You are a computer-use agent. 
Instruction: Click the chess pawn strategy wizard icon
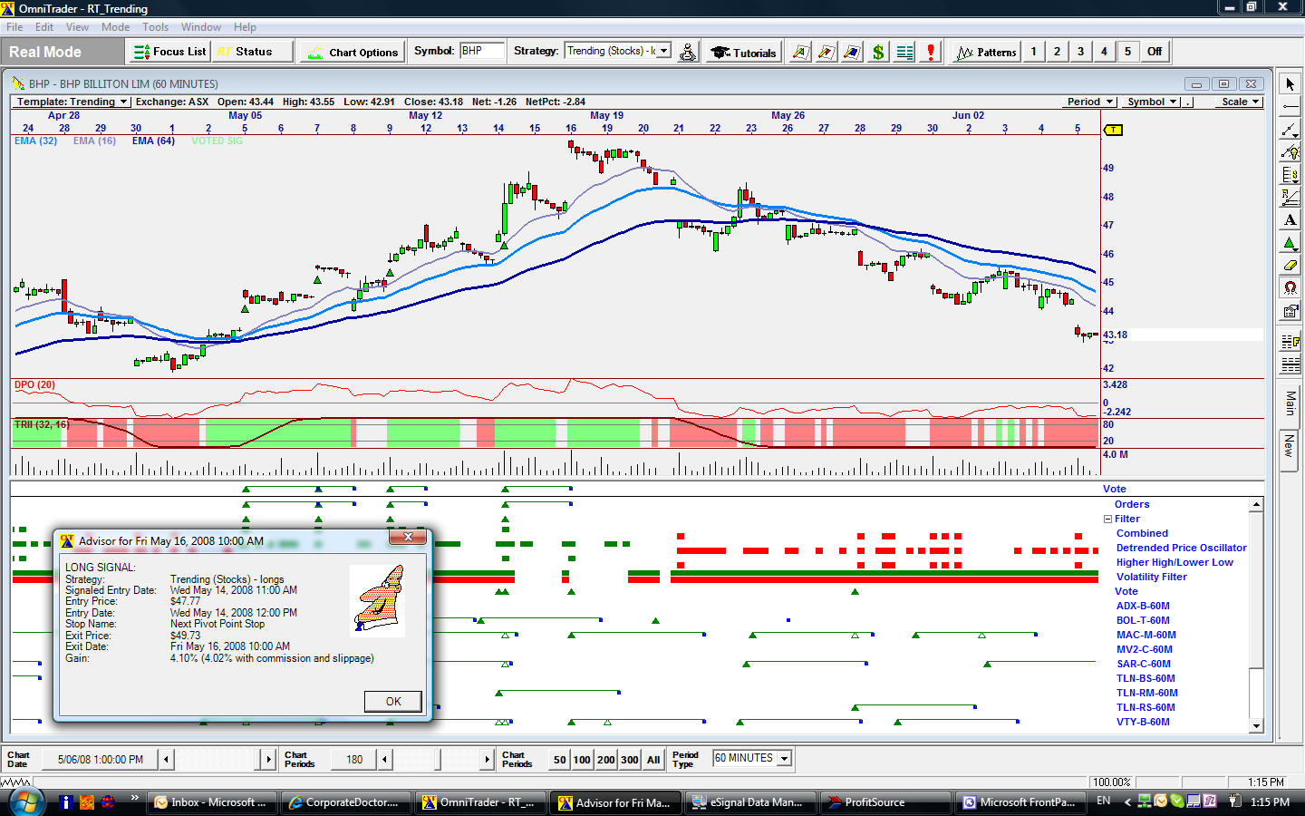tap(688, 52)
